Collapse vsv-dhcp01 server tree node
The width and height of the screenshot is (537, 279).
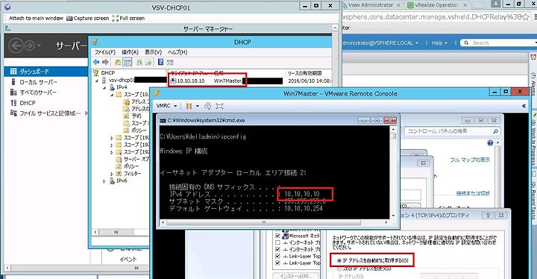pyautogui.click(x=96, y=81)
